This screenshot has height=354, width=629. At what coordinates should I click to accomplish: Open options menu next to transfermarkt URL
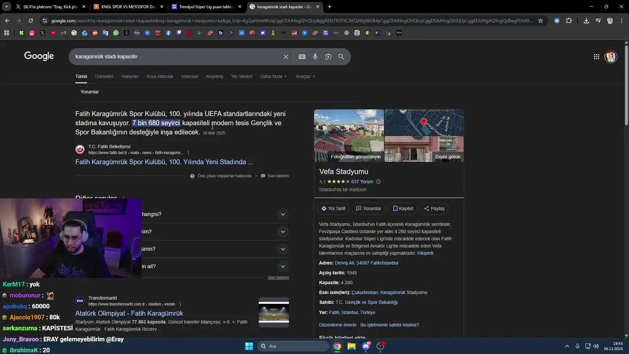point(180,304)
